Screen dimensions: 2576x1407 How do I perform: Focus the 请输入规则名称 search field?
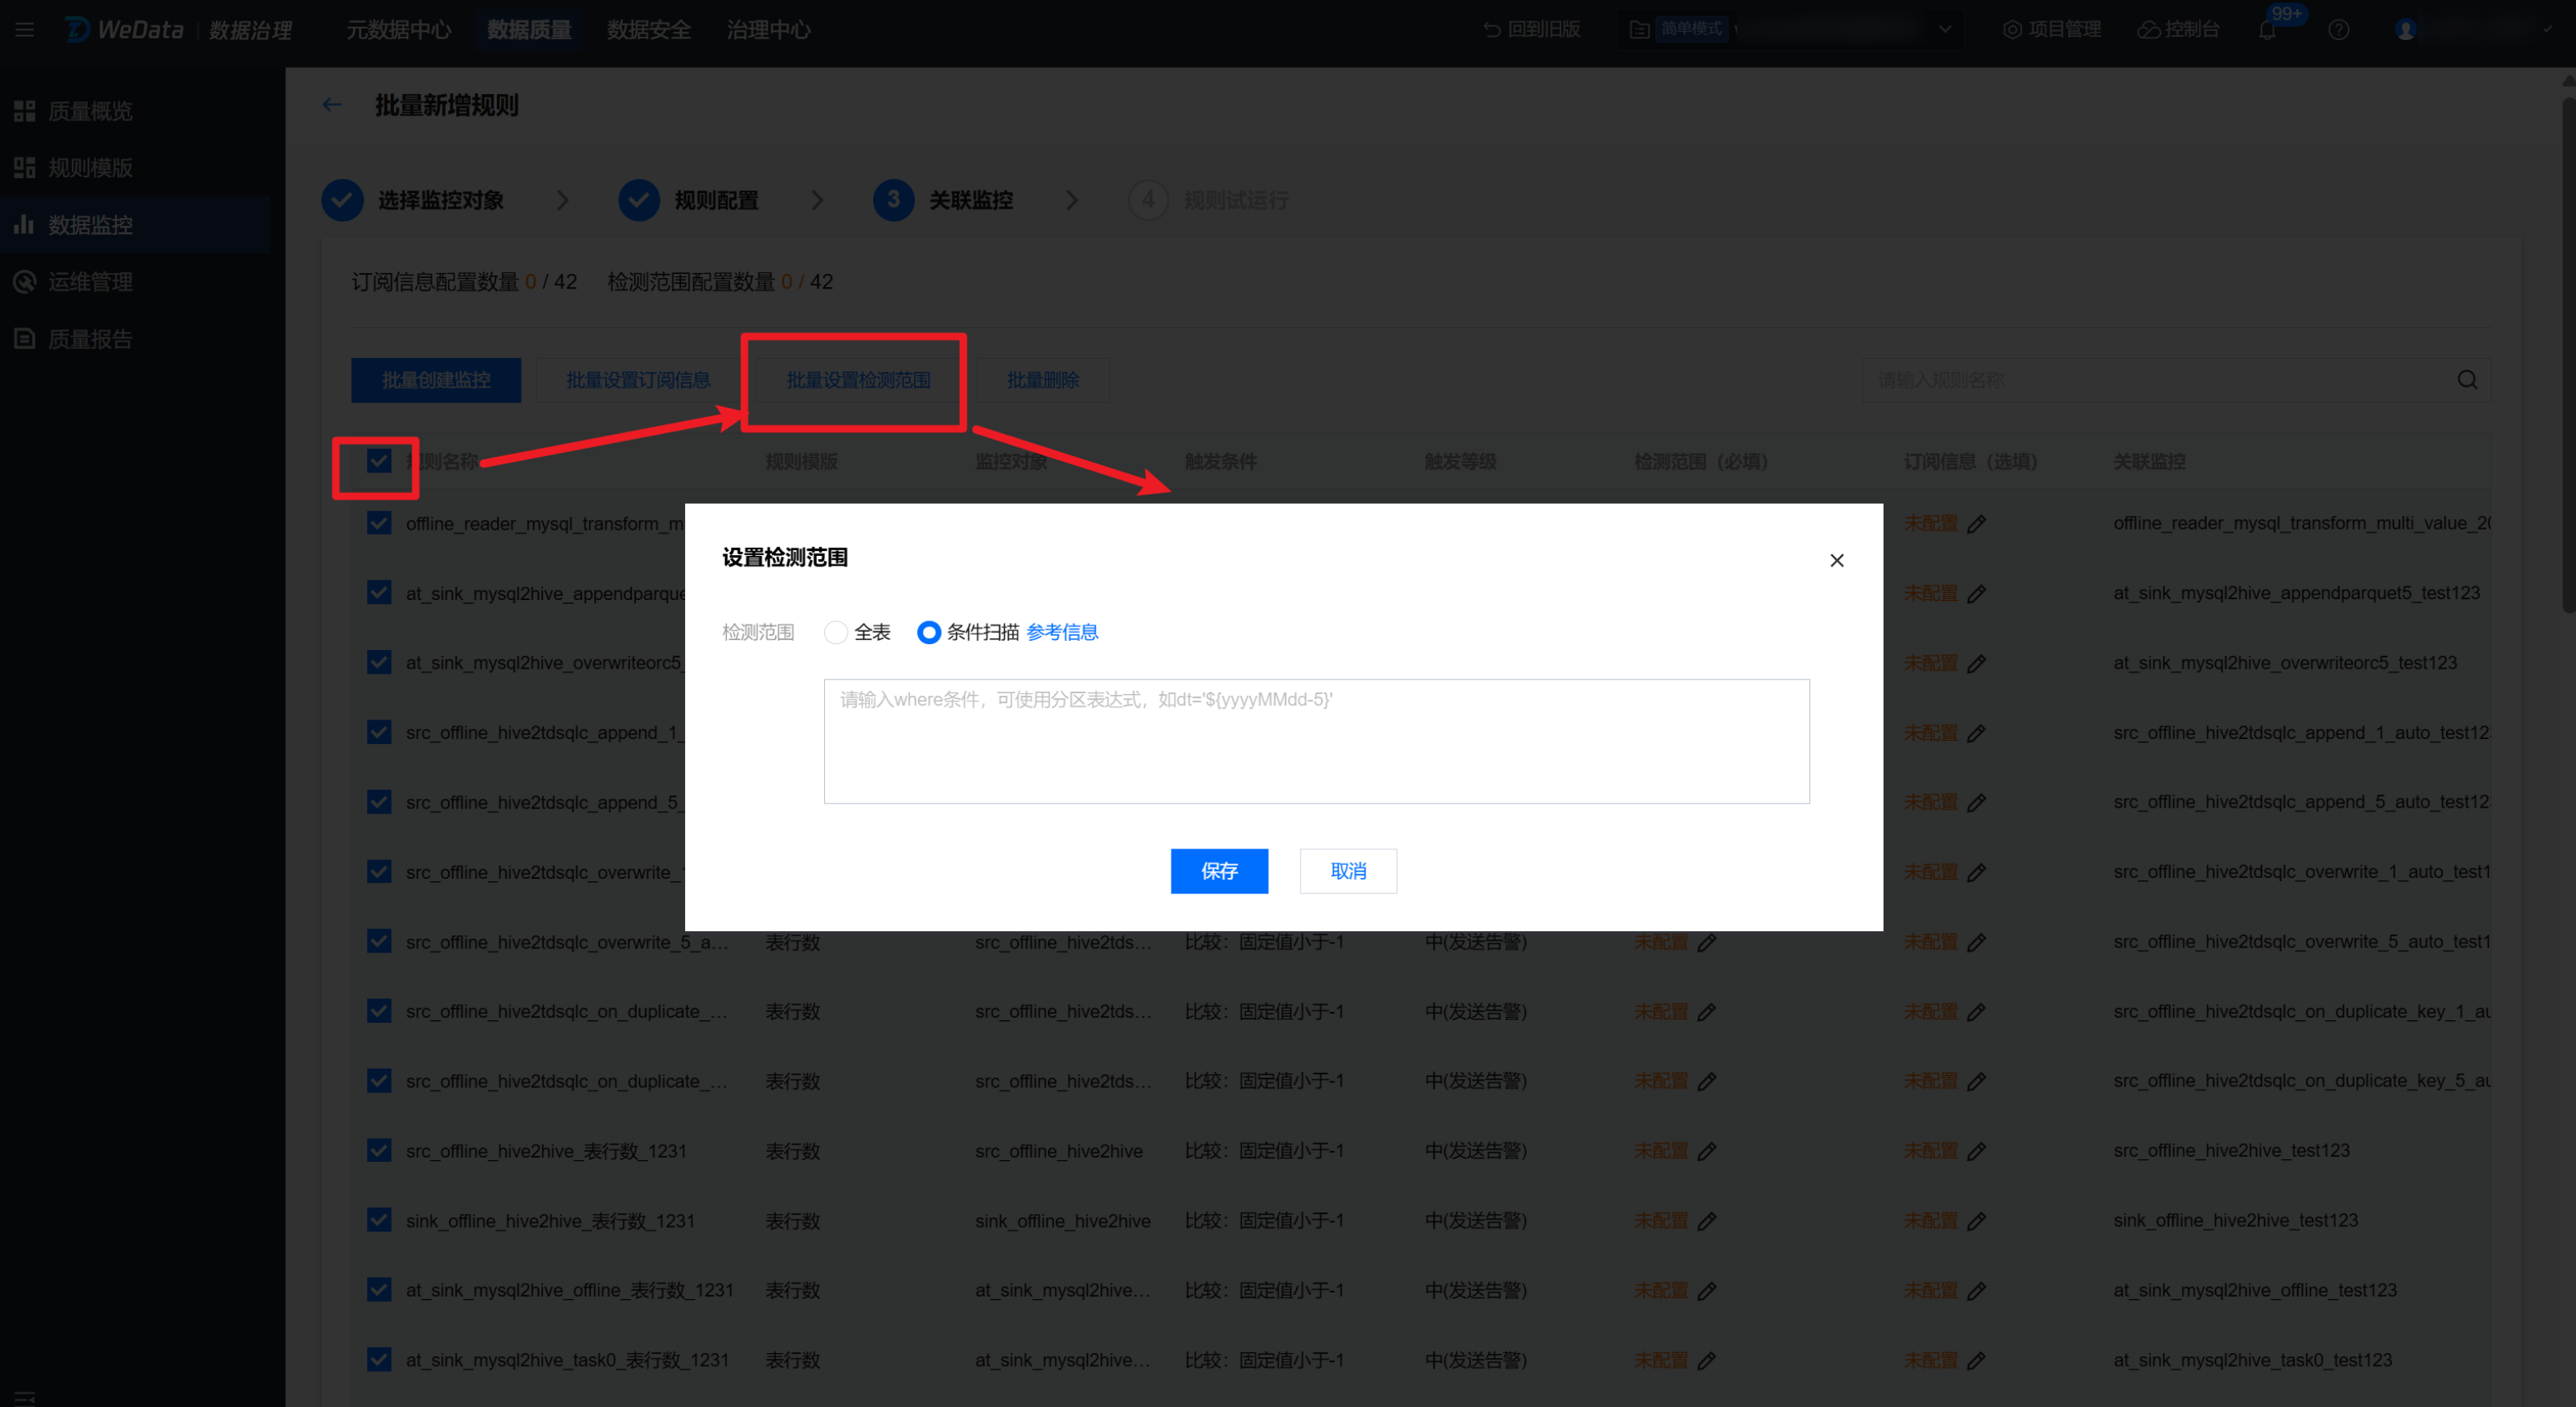tap(2176, 380)
